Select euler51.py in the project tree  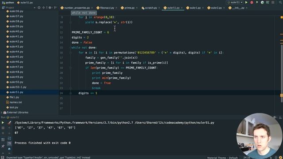pyautogui.click(x=16, y=92)
